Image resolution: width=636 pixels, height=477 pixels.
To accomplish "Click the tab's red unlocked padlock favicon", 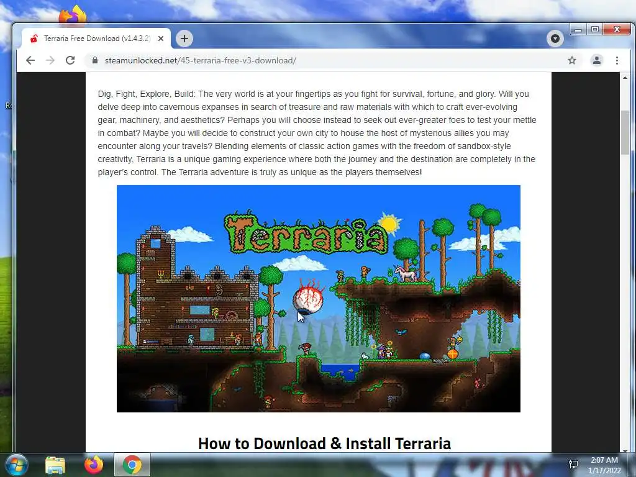I will (34, 39).
